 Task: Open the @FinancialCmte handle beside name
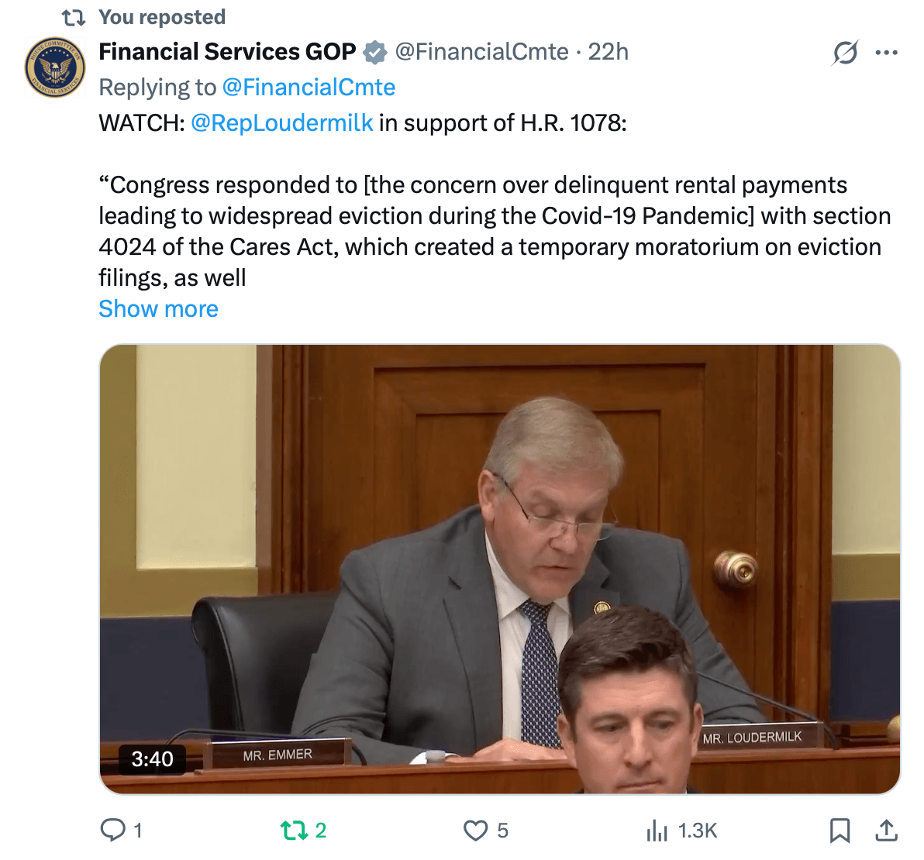(x=481, y=52)
